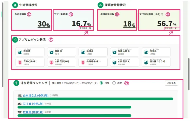This screenshot has width=190, height=122.
Task: Click the 生徒登録状況 student icon
Action: pos(15,5)
